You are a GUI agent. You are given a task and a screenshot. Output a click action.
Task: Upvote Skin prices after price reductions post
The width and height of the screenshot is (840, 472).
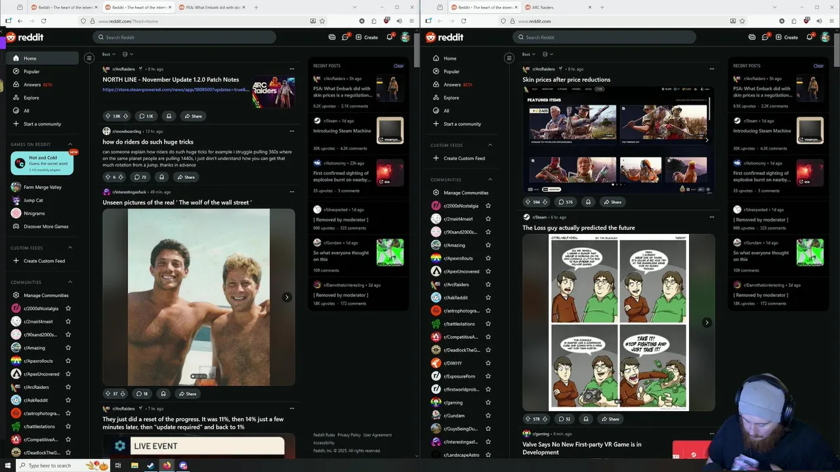[528, 202]
